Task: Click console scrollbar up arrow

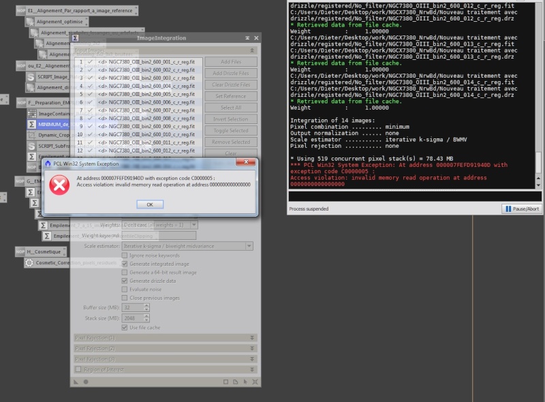Action: [x=538, y=179]
